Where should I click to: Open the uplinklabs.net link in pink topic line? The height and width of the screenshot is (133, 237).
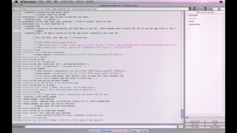139,45
